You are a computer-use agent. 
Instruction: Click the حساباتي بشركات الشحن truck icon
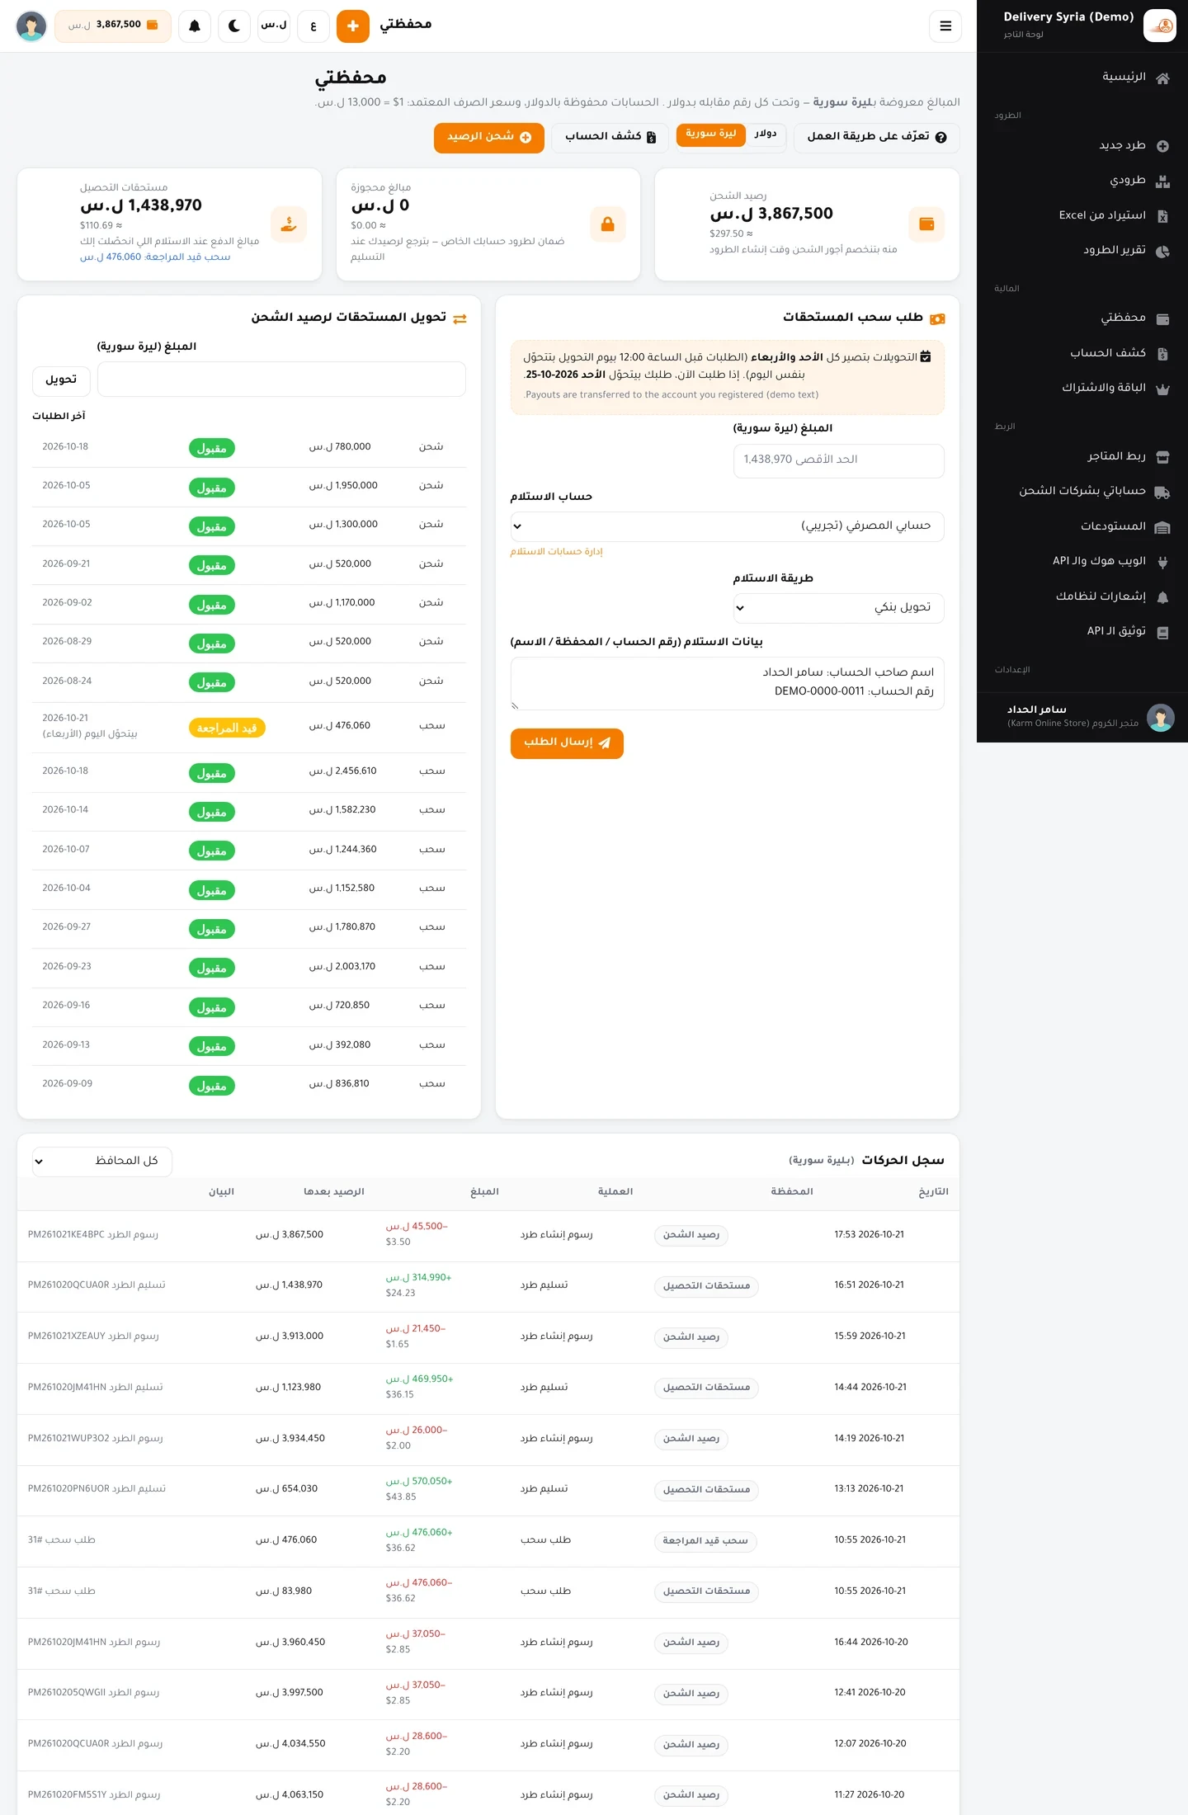click(x=1162, y=493)
